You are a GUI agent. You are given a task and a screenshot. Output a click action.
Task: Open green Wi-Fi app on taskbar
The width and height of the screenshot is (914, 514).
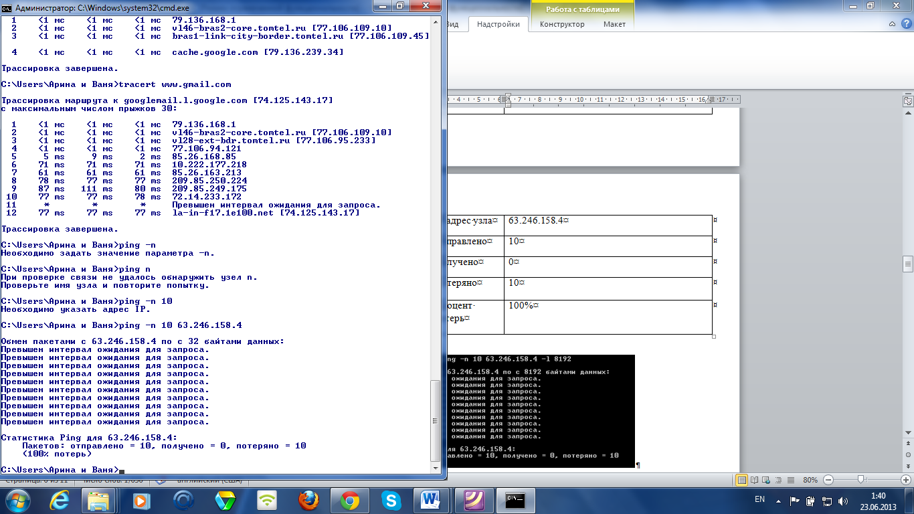266,500
